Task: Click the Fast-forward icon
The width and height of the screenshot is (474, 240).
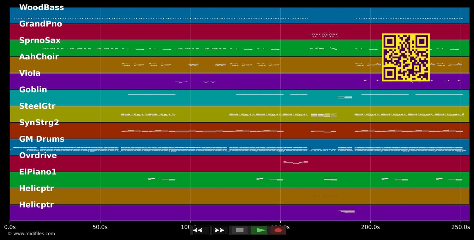Action: pos(219,230)
